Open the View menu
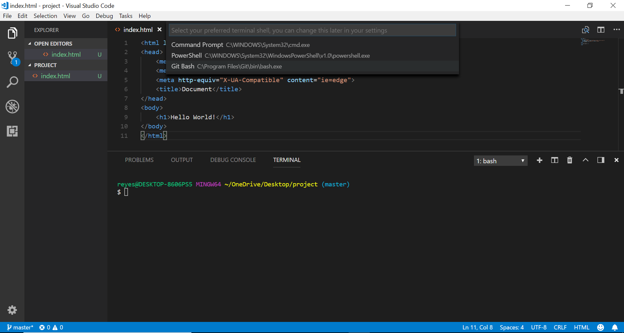 tap(70, 16)
